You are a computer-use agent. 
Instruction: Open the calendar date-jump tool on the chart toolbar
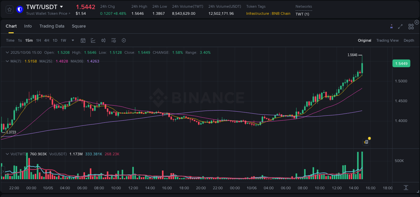[x=83, y=40]
